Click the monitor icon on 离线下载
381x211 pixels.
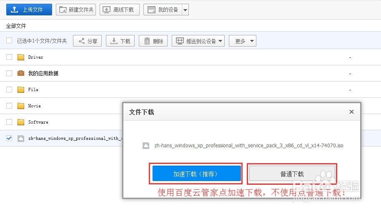pyautogui.click(x=106, y=10)
